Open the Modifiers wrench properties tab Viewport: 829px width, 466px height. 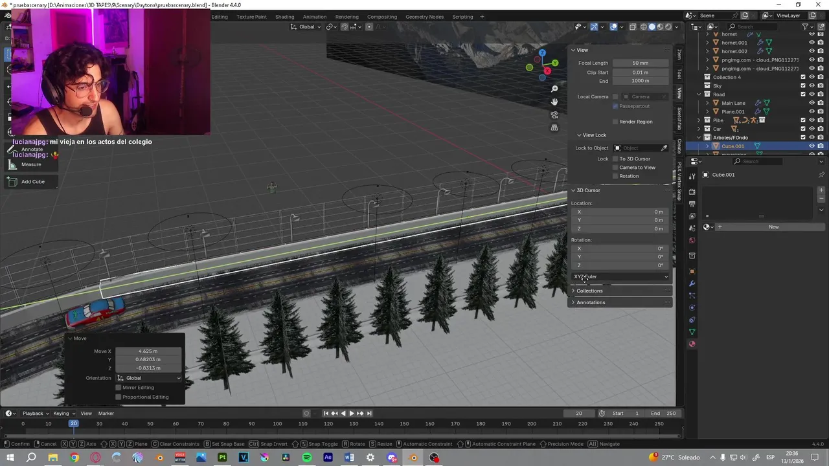[x=692, y=283]
